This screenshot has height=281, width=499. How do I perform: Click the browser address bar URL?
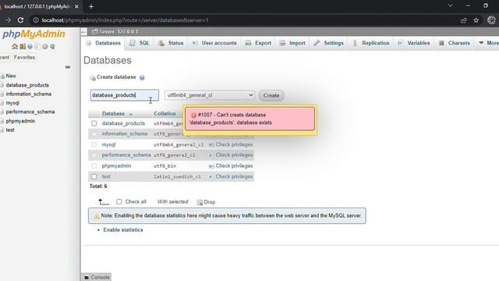pyautogui.click(x=125, y=20)
